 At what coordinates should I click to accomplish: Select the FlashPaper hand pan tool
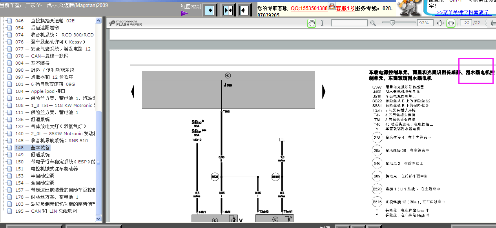312,23
